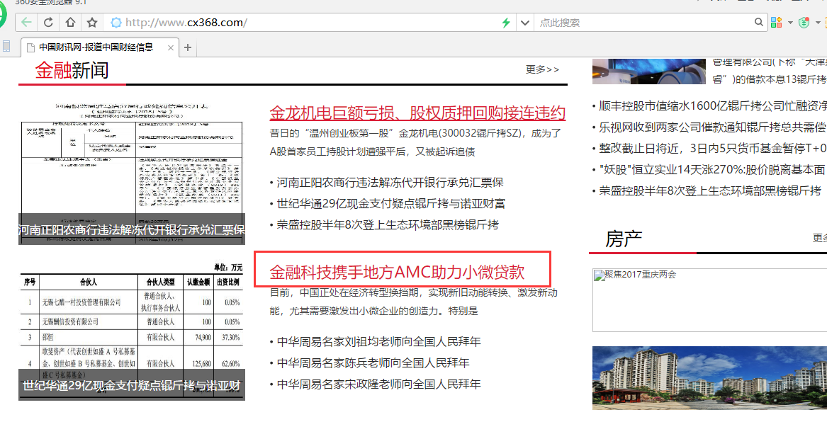Go to the browser home page icon
This screenshot has width=827, height=434.
70,22
